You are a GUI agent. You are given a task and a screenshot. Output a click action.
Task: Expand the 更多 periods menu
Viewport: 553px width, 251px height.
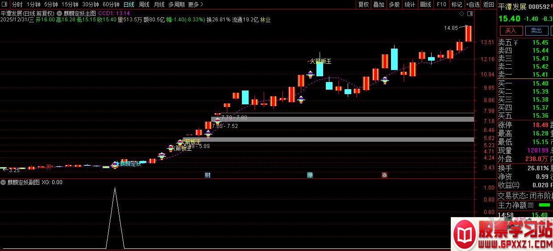(195, 4)
